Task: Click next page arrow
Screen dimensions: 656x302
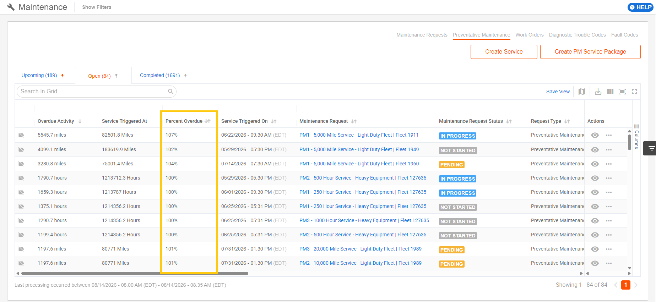Action: coord(636,285)
